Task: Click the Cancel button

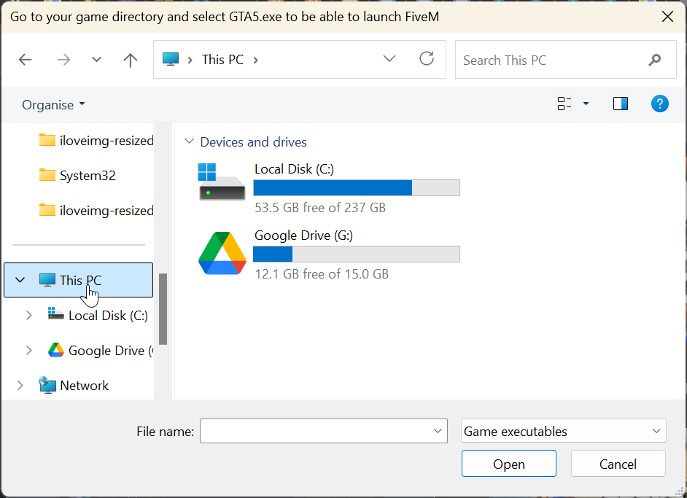Action: coord(618,464)
